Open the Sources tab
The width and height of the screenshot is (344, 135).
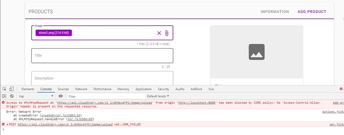tap(63, 89)
